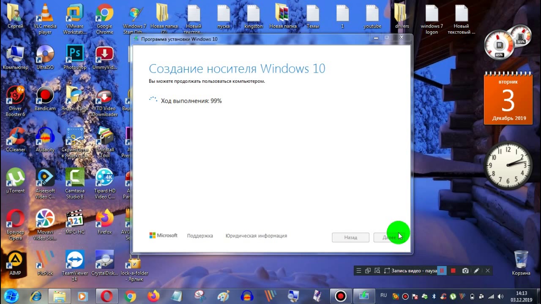Open Windows Explorer from taskbar
This screenshot has width=541, height=304.
59,296
